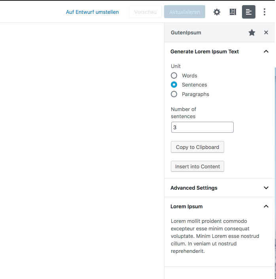The height and width of the screenshot is (279, 276).
Task: Click the Insert into Content button
Action: click(x=197, y=166)
